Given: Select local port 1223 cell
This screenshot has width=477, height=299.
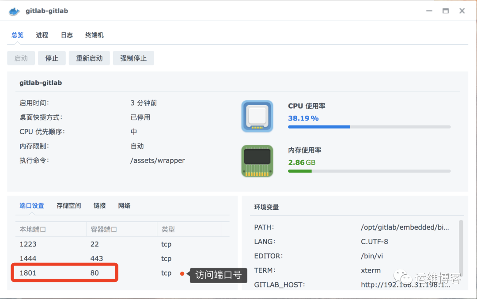Looking at the screenshot, I should point(28,244).
